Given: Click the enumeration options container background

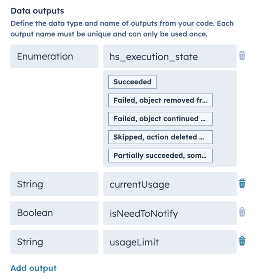Looking at the screenshot, I should [224, 119].
